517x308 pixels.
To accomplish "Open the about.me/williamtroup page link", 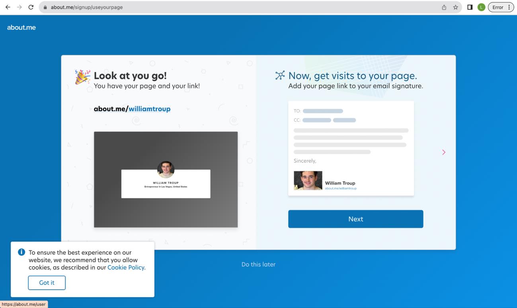I will 132,109.
